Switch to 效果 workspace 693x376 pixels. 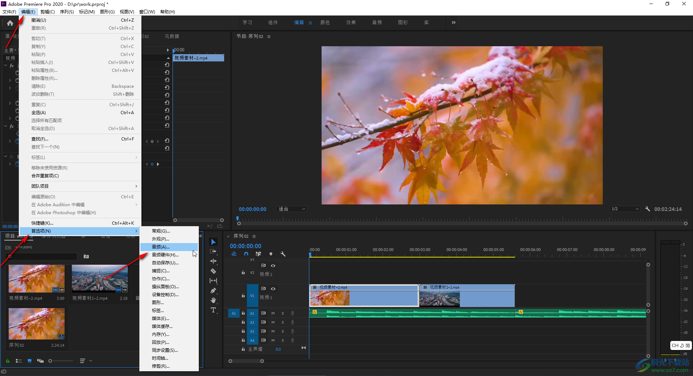(x=351, y=22)
